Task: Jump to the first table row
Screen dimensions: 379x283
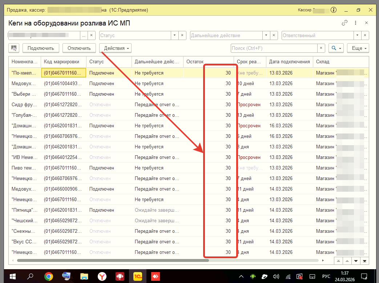Action: tap(339, 261)
